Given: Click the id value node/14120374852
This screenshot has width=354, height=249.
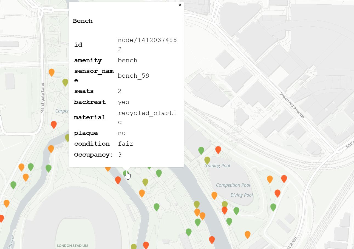Looking at the screenshot, I should tap(147, 45).
